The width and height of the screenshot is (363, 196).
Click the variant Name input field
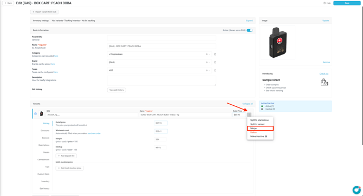[185, 114]
